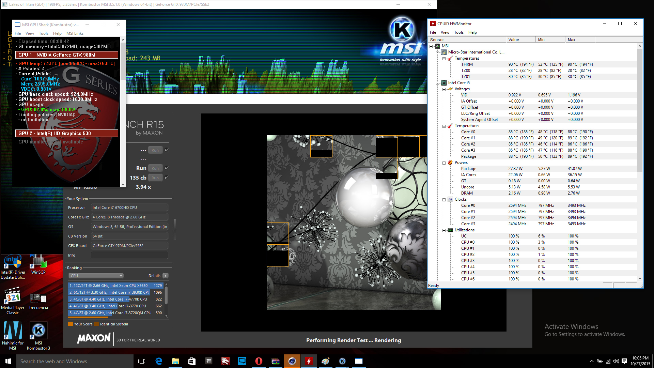Collapse the Powers tree node in HWMonitor
The height and width of the screenshot is (368, 654).
click(x=444, y=163)
